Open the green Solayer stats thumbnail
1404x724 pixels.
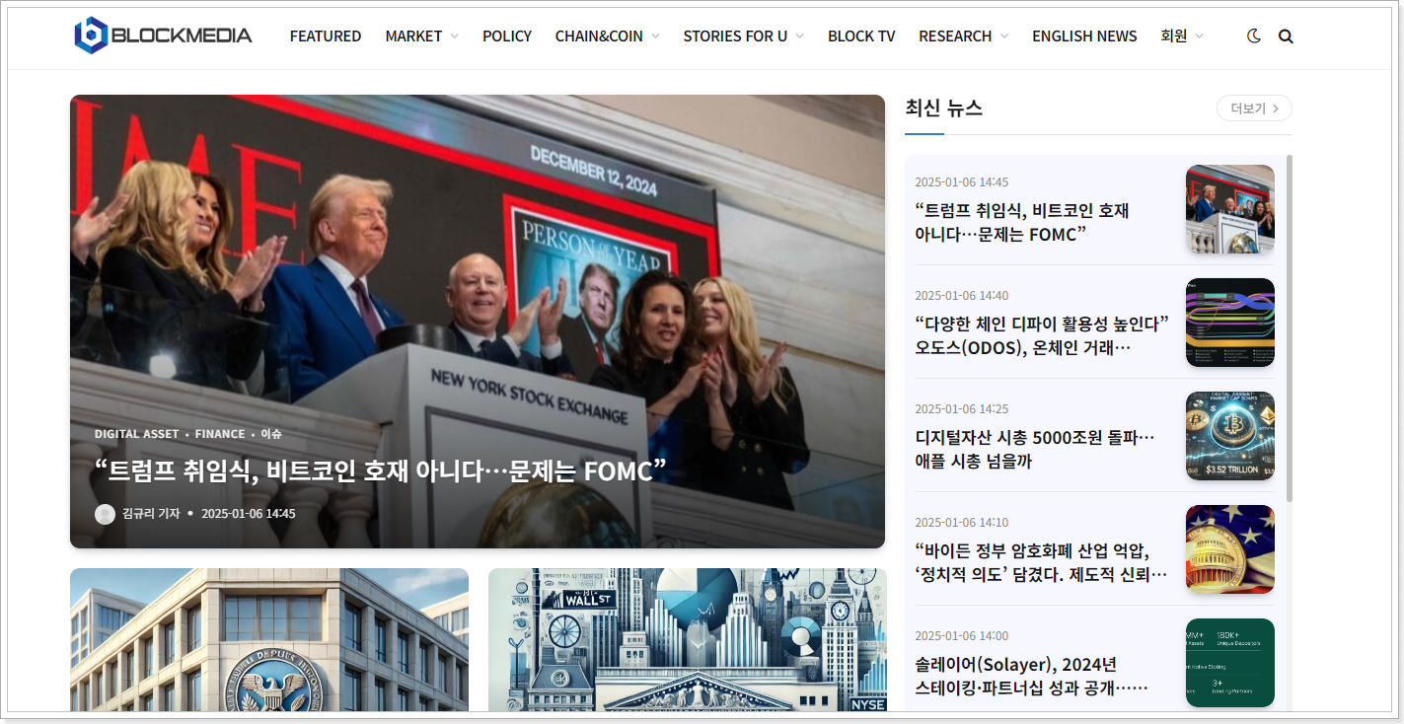[1229, 663]
